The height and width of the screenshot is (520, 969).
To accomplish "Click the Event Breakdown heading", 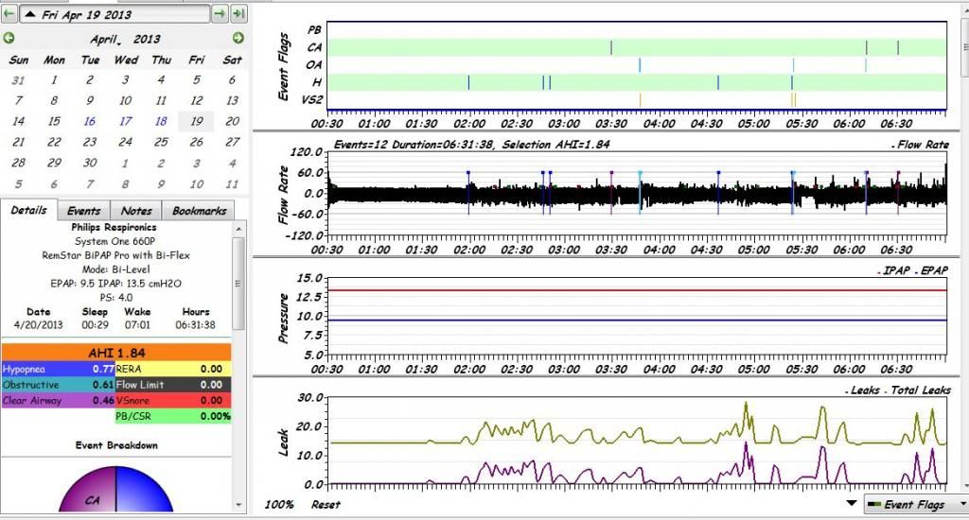I will 116,445.
